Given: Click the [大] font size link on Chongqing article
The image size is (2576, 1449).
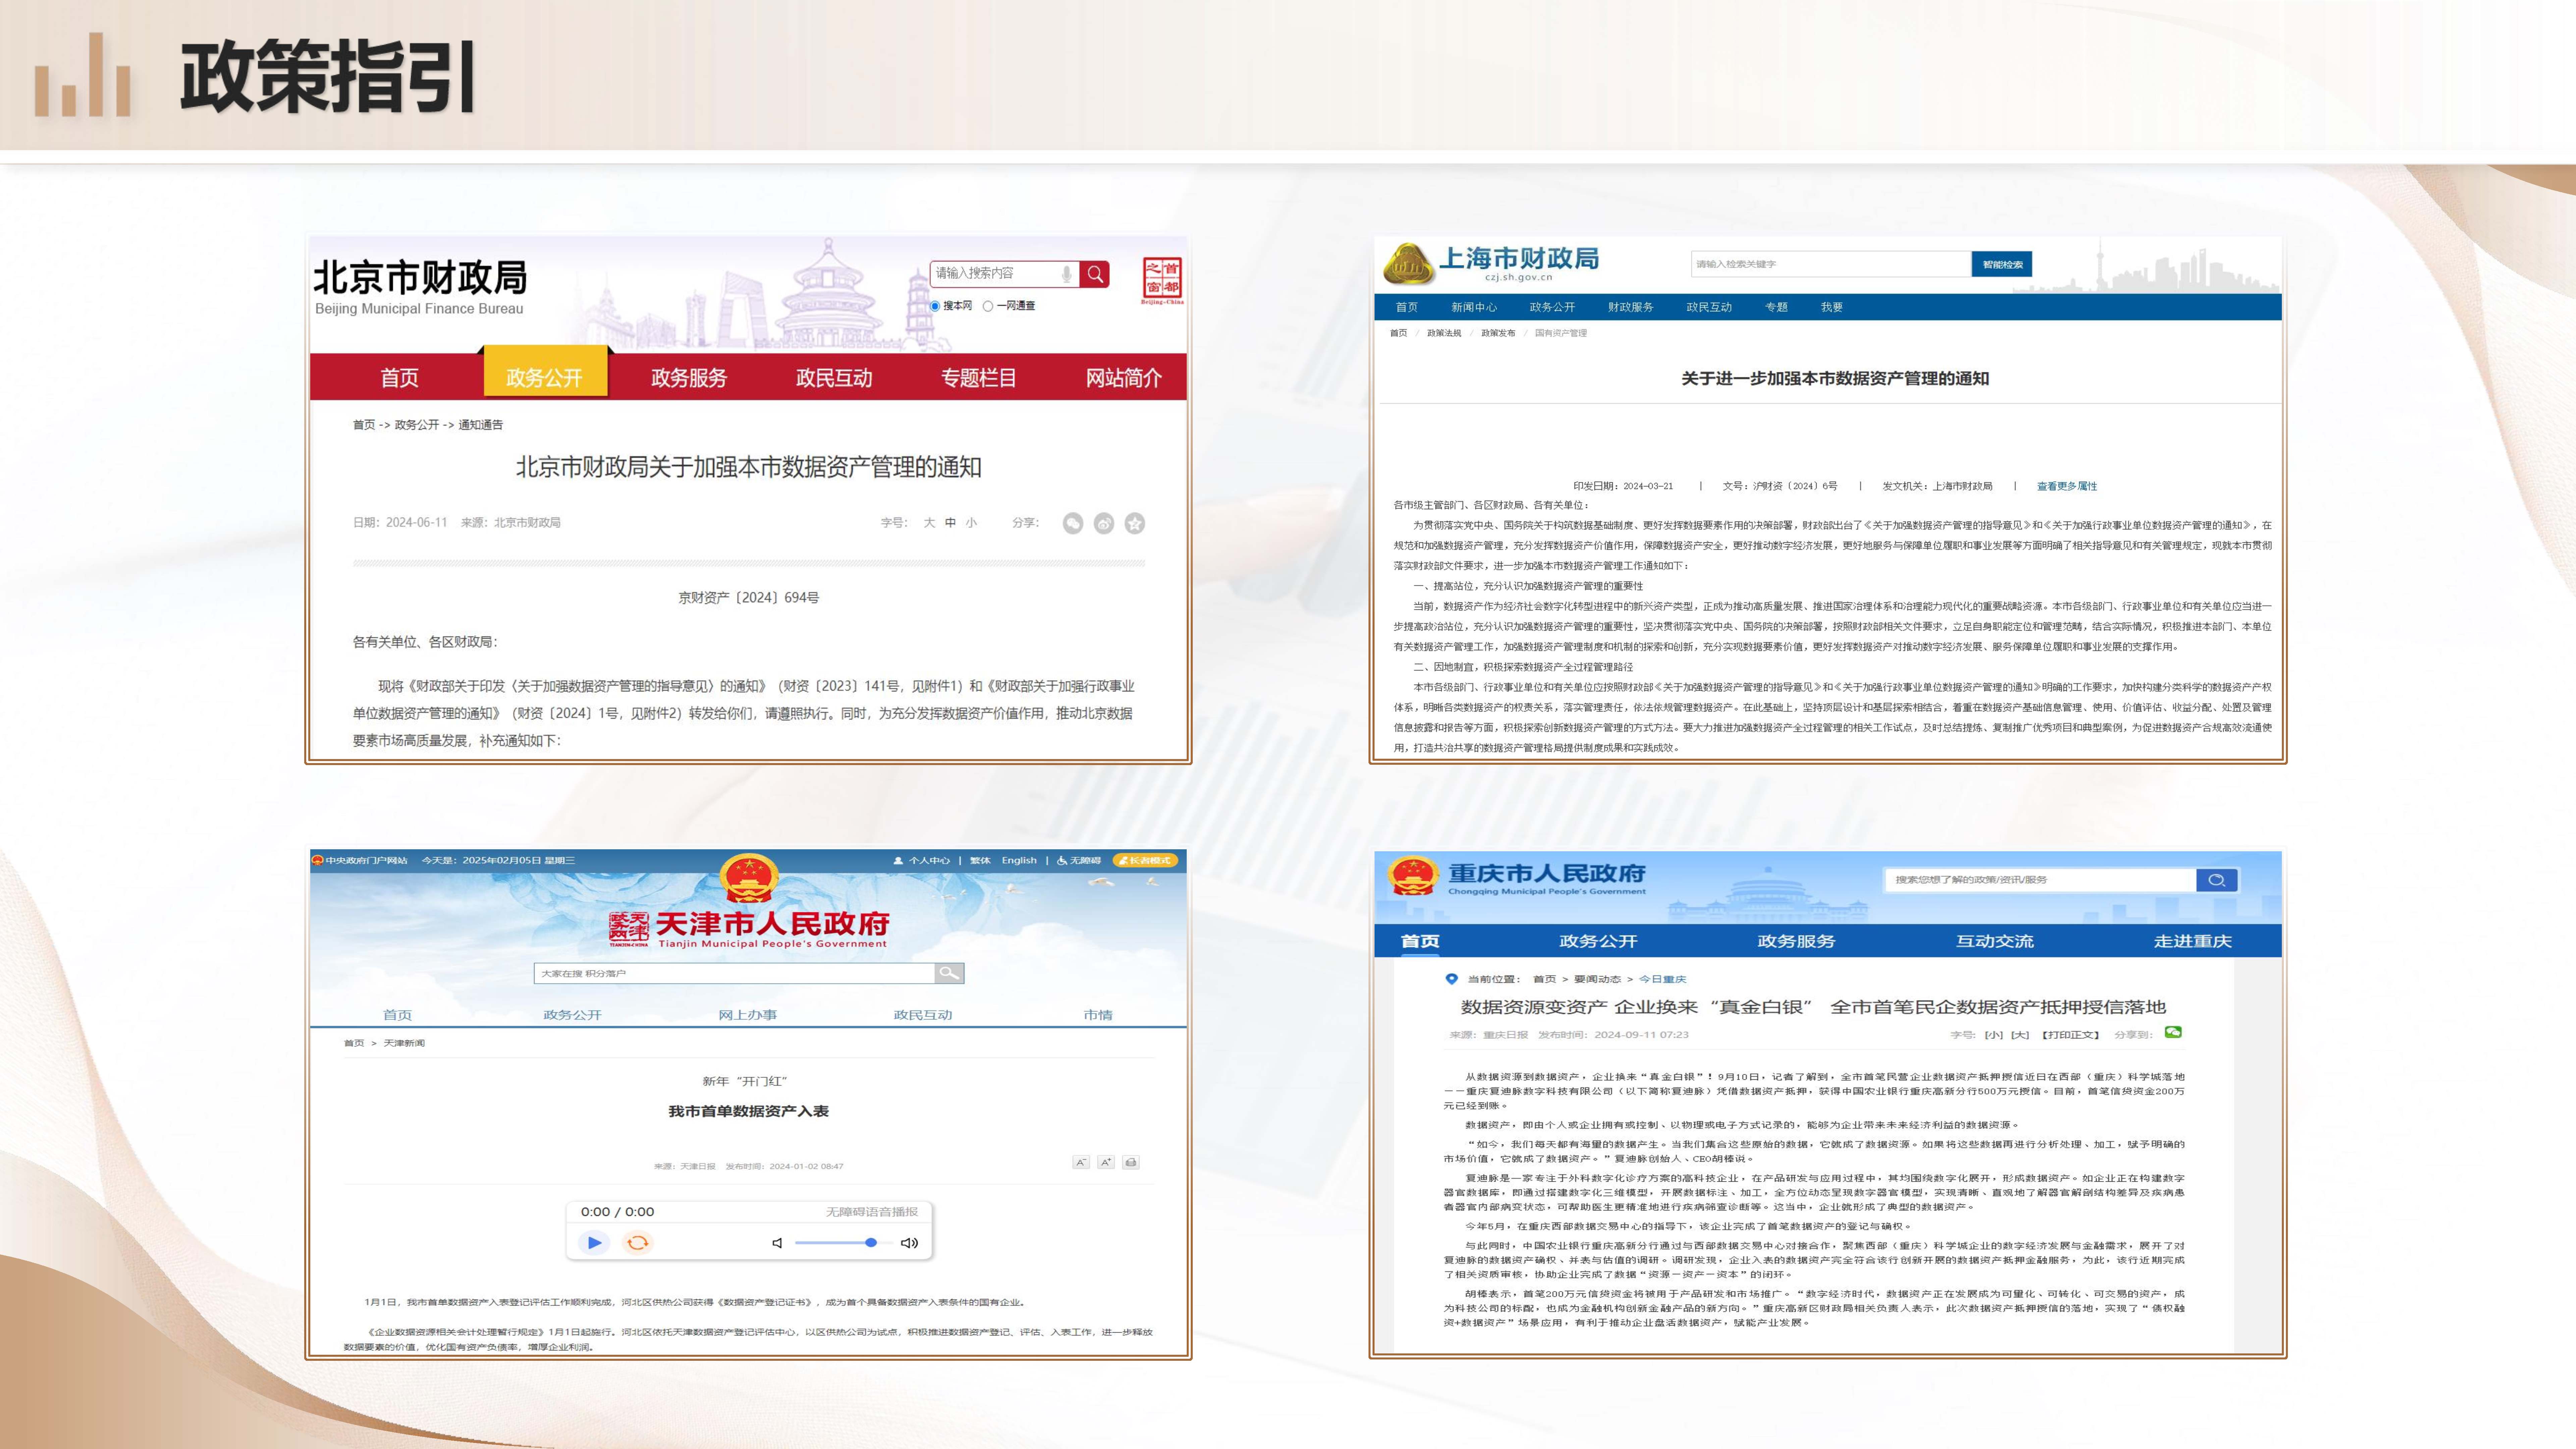Looking at the screenshot, I should pyautogui.click(x=2020, y=1035).
